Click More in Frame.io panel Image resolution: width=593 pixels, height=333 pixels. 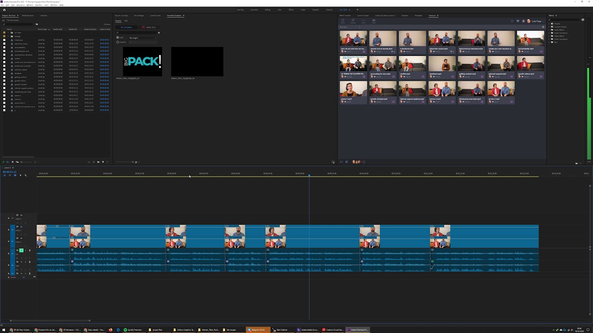[x=363, y=21]
